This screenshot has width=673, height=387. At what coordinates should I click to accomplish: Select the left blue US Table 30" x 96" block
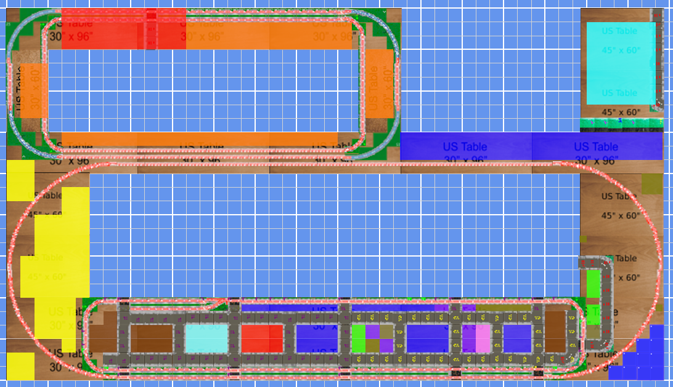pos(466,146)
